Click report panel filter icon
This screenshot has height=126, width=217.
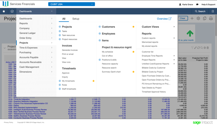192,48
